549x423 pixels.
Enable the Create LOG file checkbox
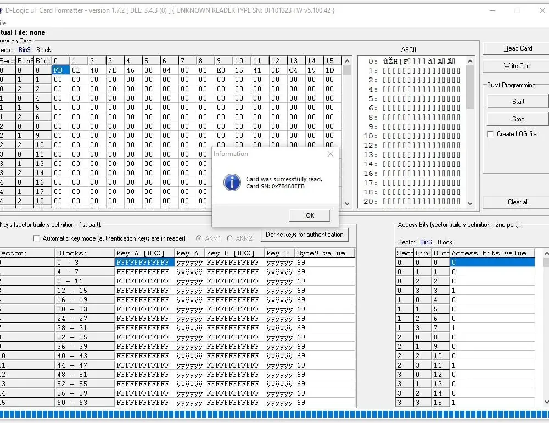tap(490, 134)
